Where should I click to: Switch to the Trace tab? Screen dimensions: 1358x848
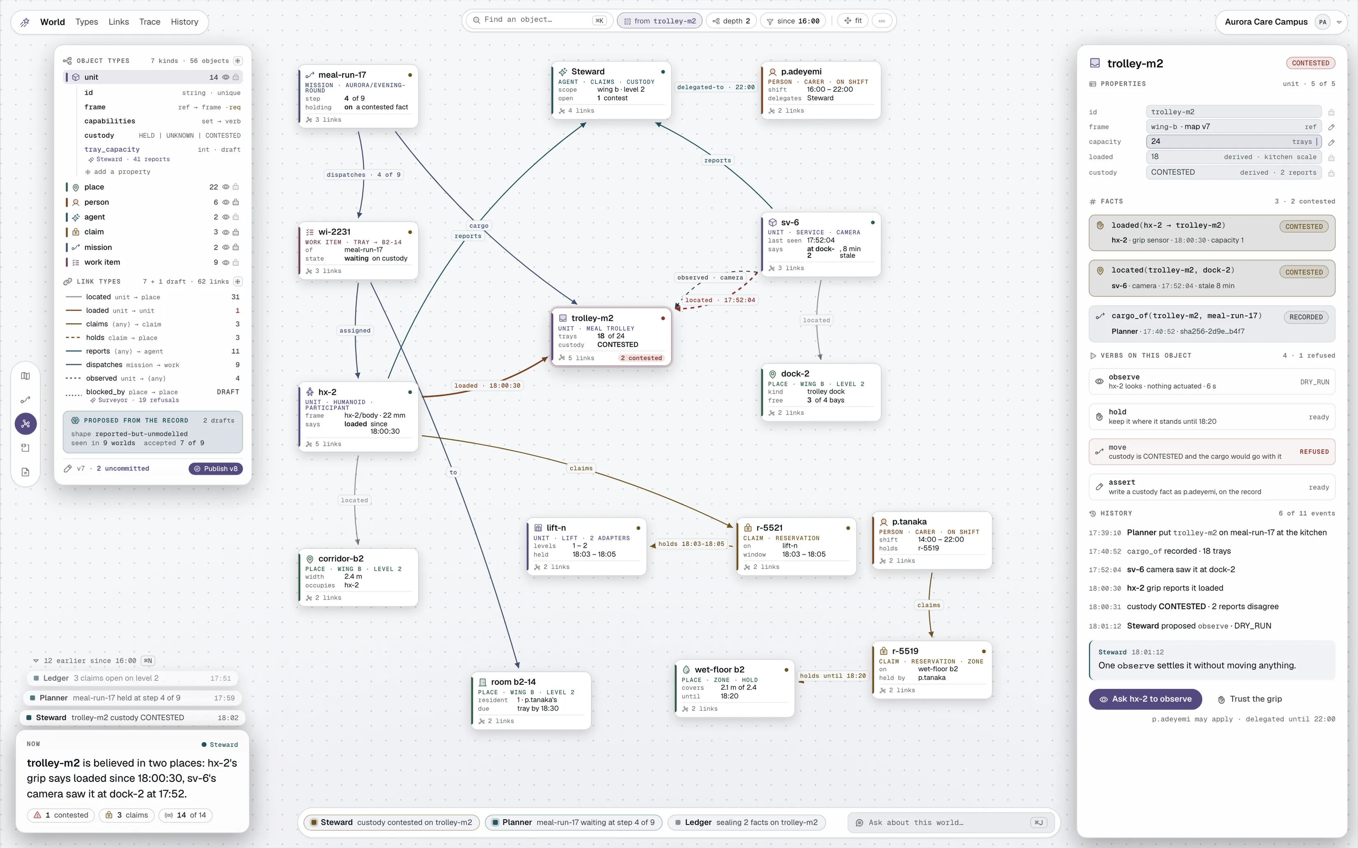pos(150,22)
